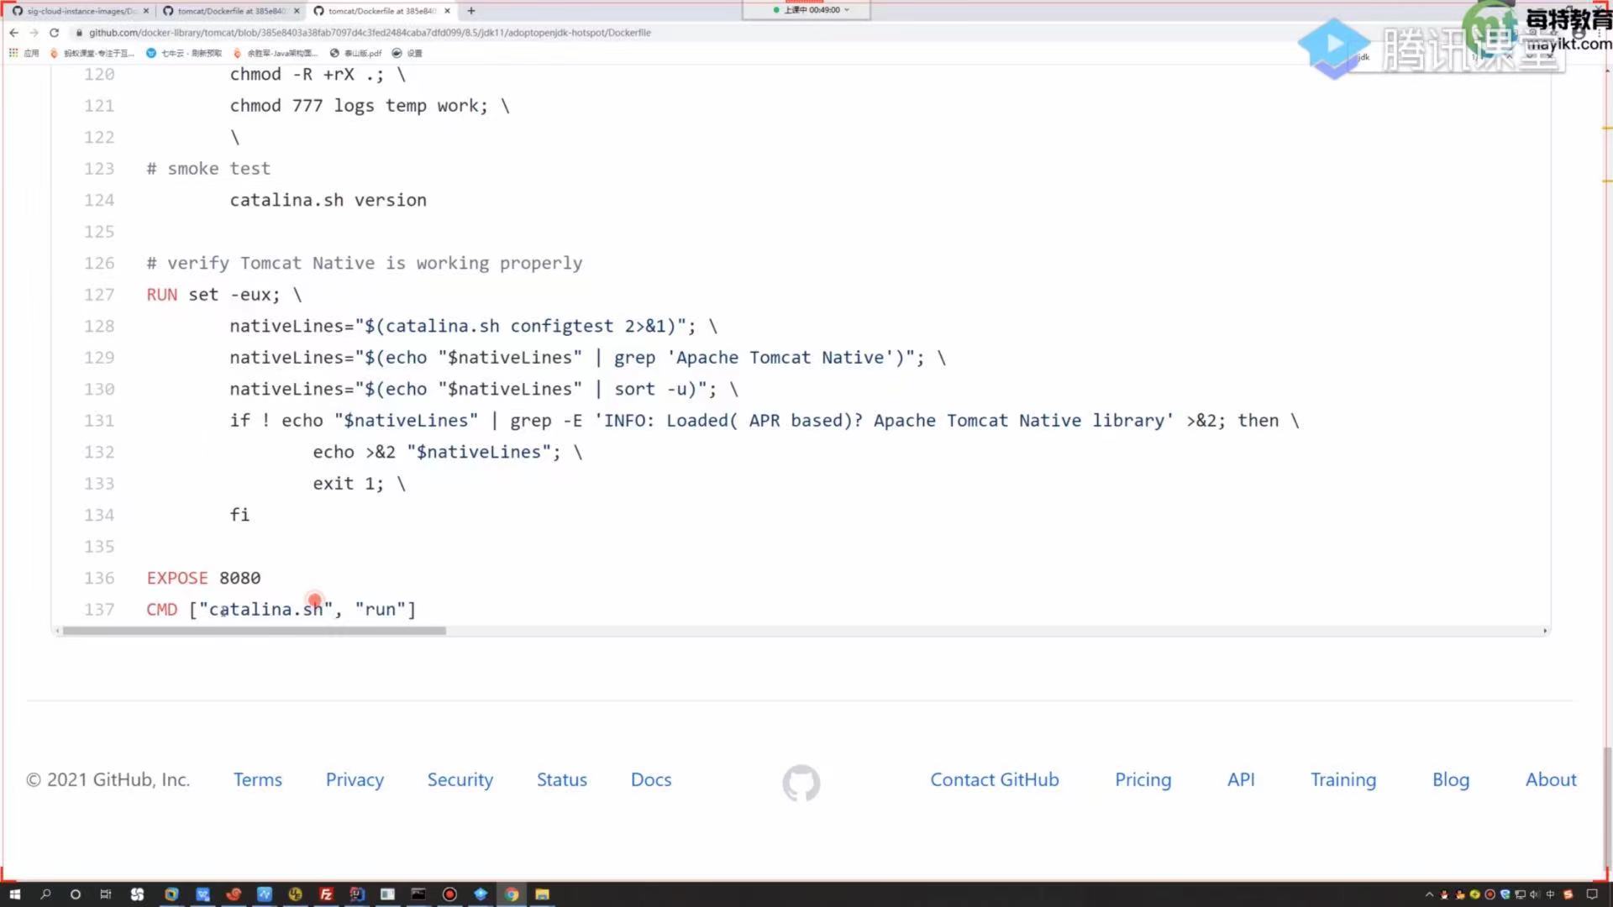Open File Explorer from taskbar

[542, 894]
